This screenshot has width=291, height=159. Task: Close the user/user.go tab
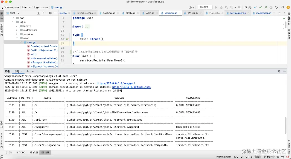coord(179,13)
